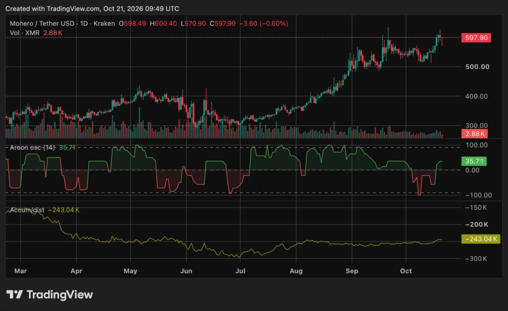Select the "Monero / Tether USD" symbol title
The image size is (508, 311).
click(x=42, y=23)
